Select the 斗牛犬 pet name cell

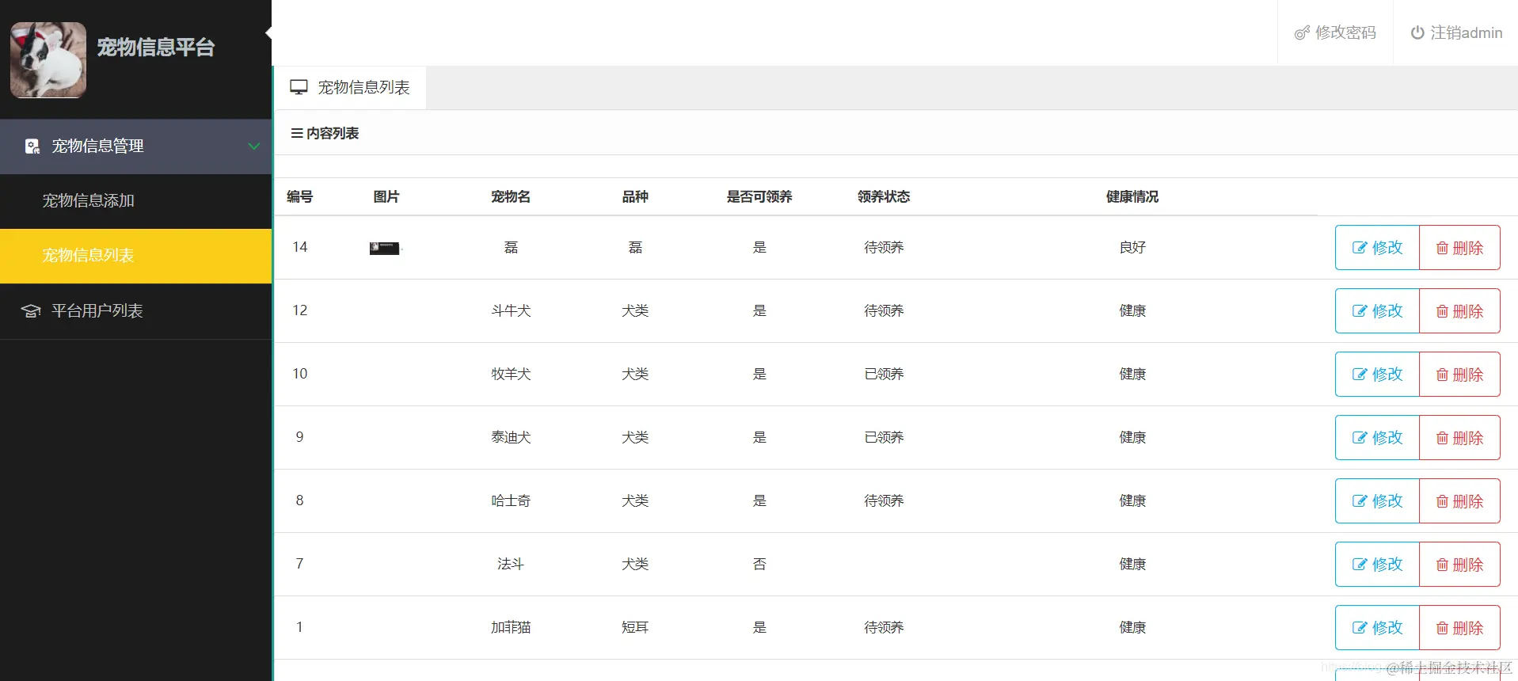[511, 310]
